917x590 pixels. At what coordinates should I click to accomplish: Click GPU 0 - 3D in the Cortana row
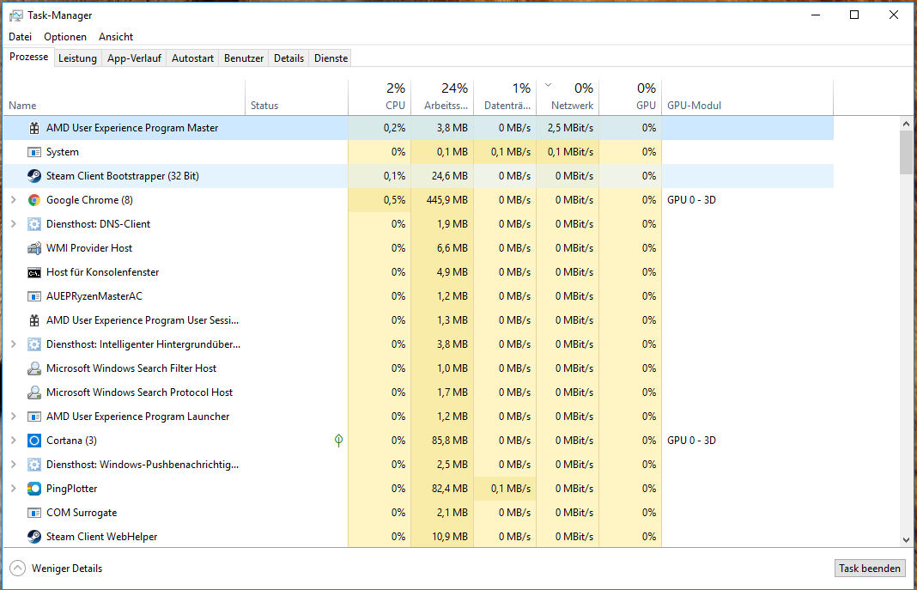pos(691,441)
